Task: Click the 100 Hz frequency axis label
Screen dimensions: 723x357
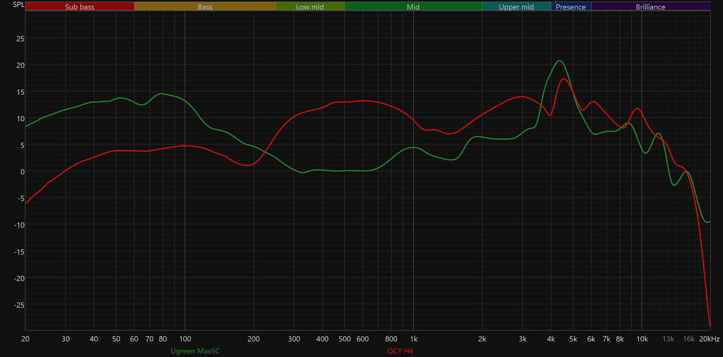Action: [185, 339]
